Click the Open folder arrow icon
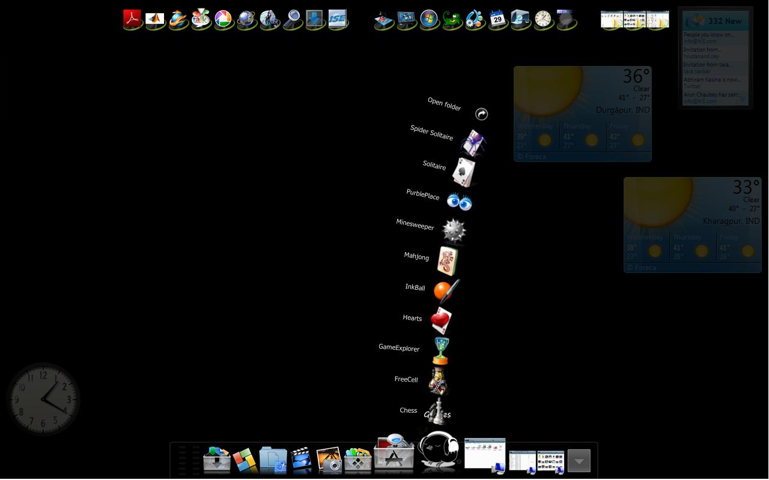This screenshot has height=480, width=769. 482,114
